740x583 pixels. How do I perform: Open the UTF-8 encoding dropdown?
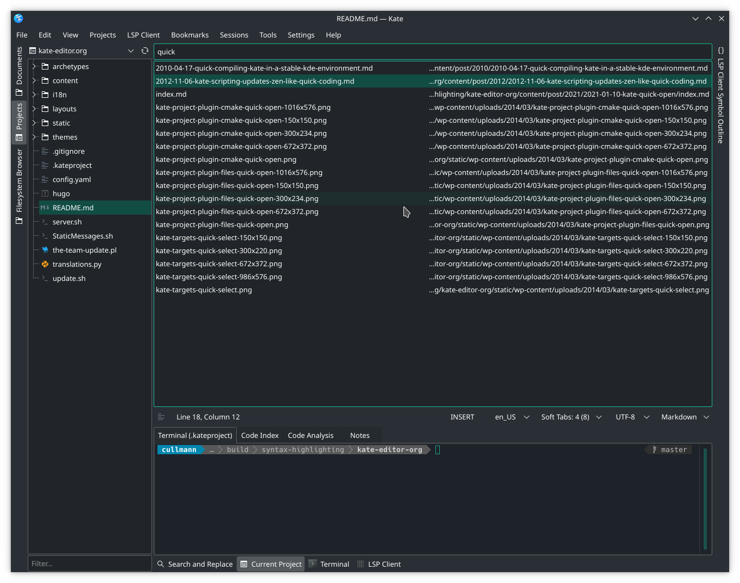pyautogui.click(x=632, y=417)
